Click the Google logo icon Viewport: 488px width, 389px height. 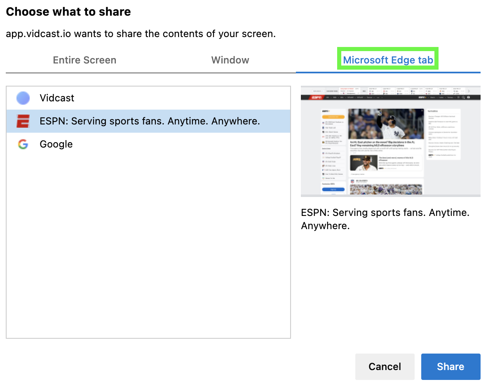[23, 144]
